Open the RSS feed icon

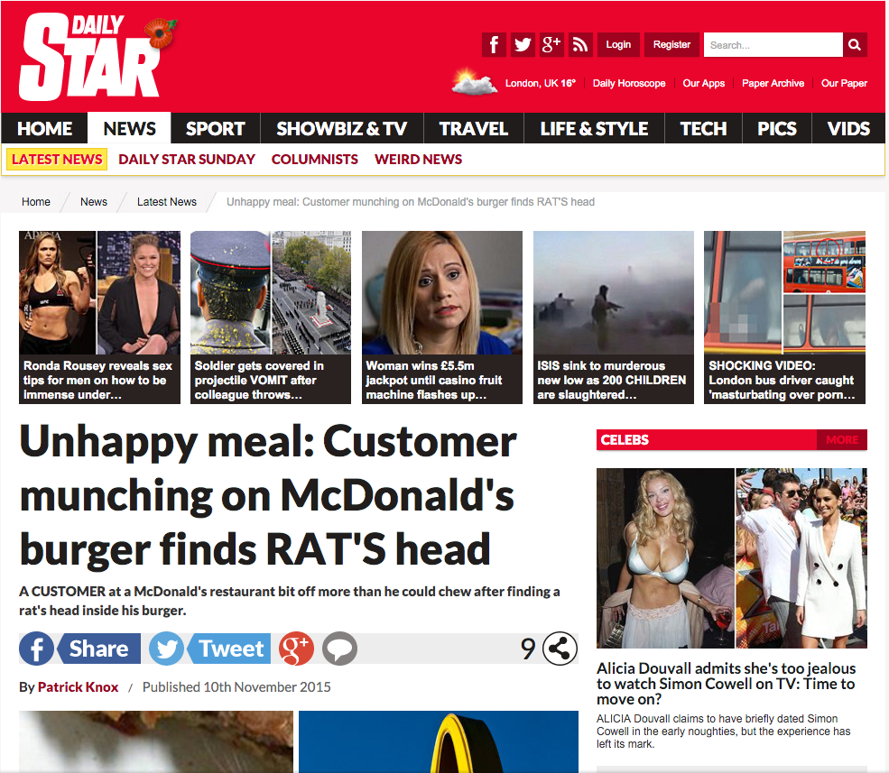click(x=580, y=45)
